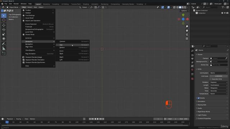
Task: Click the timeline End frame field
Action: tap(183, 119)
